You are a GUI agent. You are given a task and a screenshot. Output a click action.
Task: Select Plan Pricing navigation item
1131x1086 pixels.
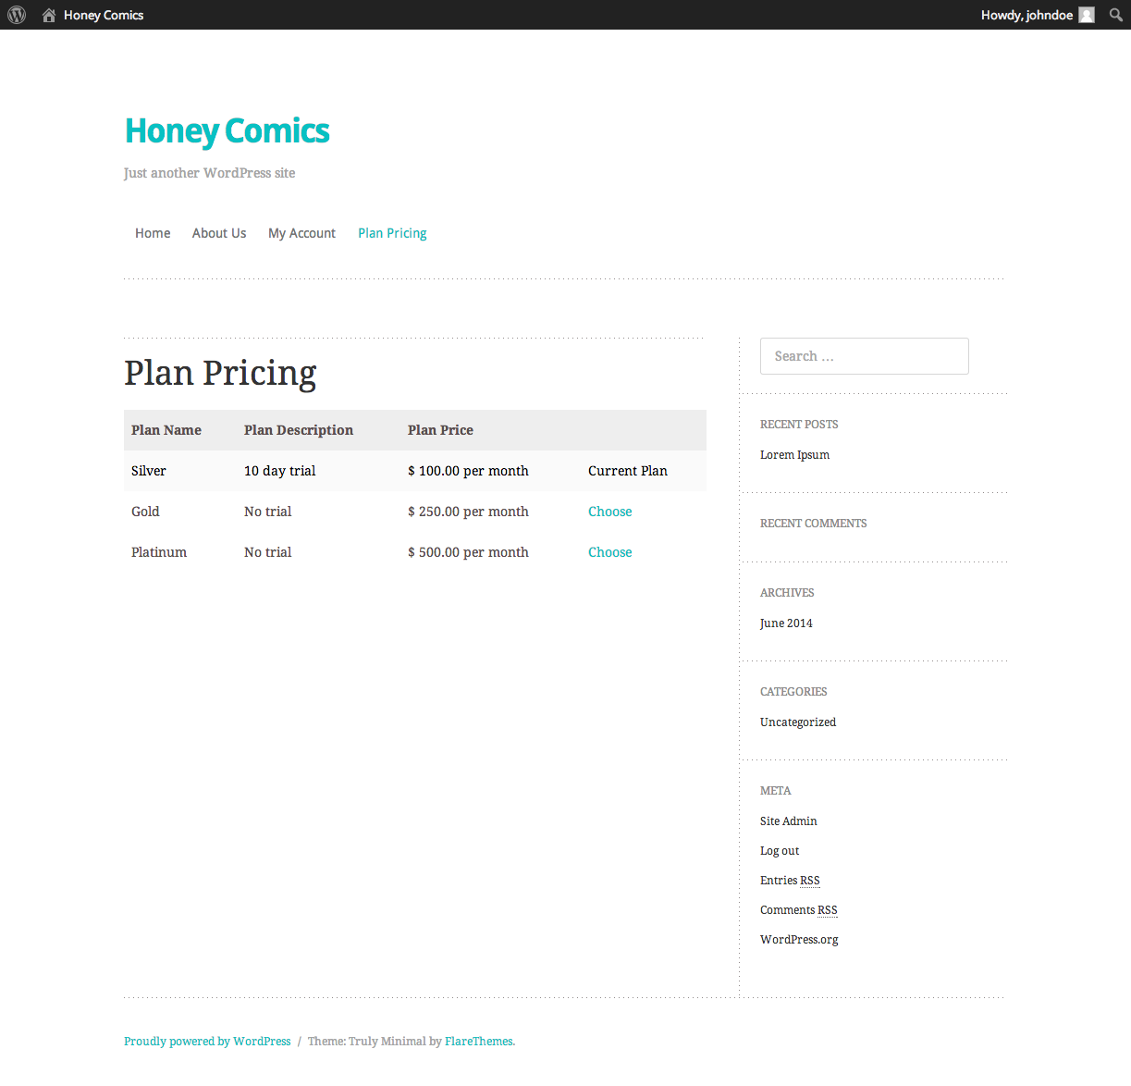click(x=392, y=233)
